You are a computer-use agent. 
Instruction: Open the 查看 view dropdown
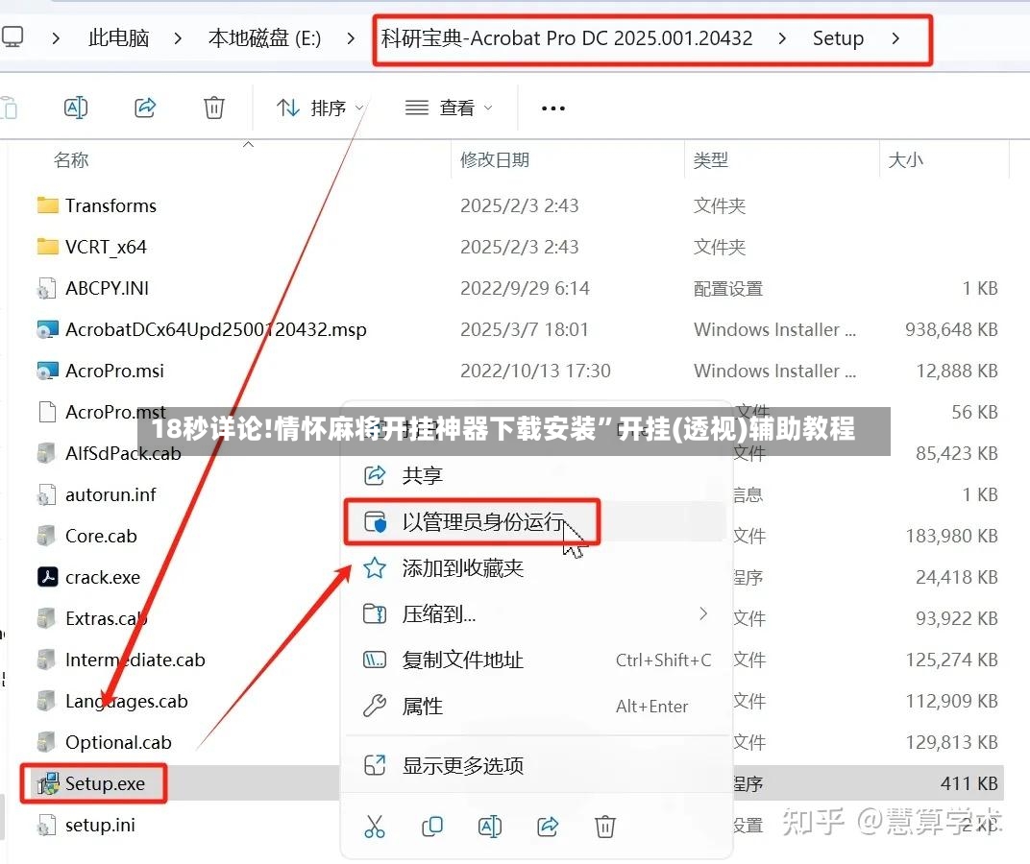tap(449, 108)
